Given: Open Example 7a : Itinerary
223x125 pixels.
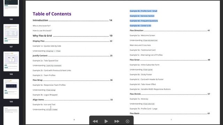Looking at the screenshot, I should pyautogui.click(x=139, y=99).
